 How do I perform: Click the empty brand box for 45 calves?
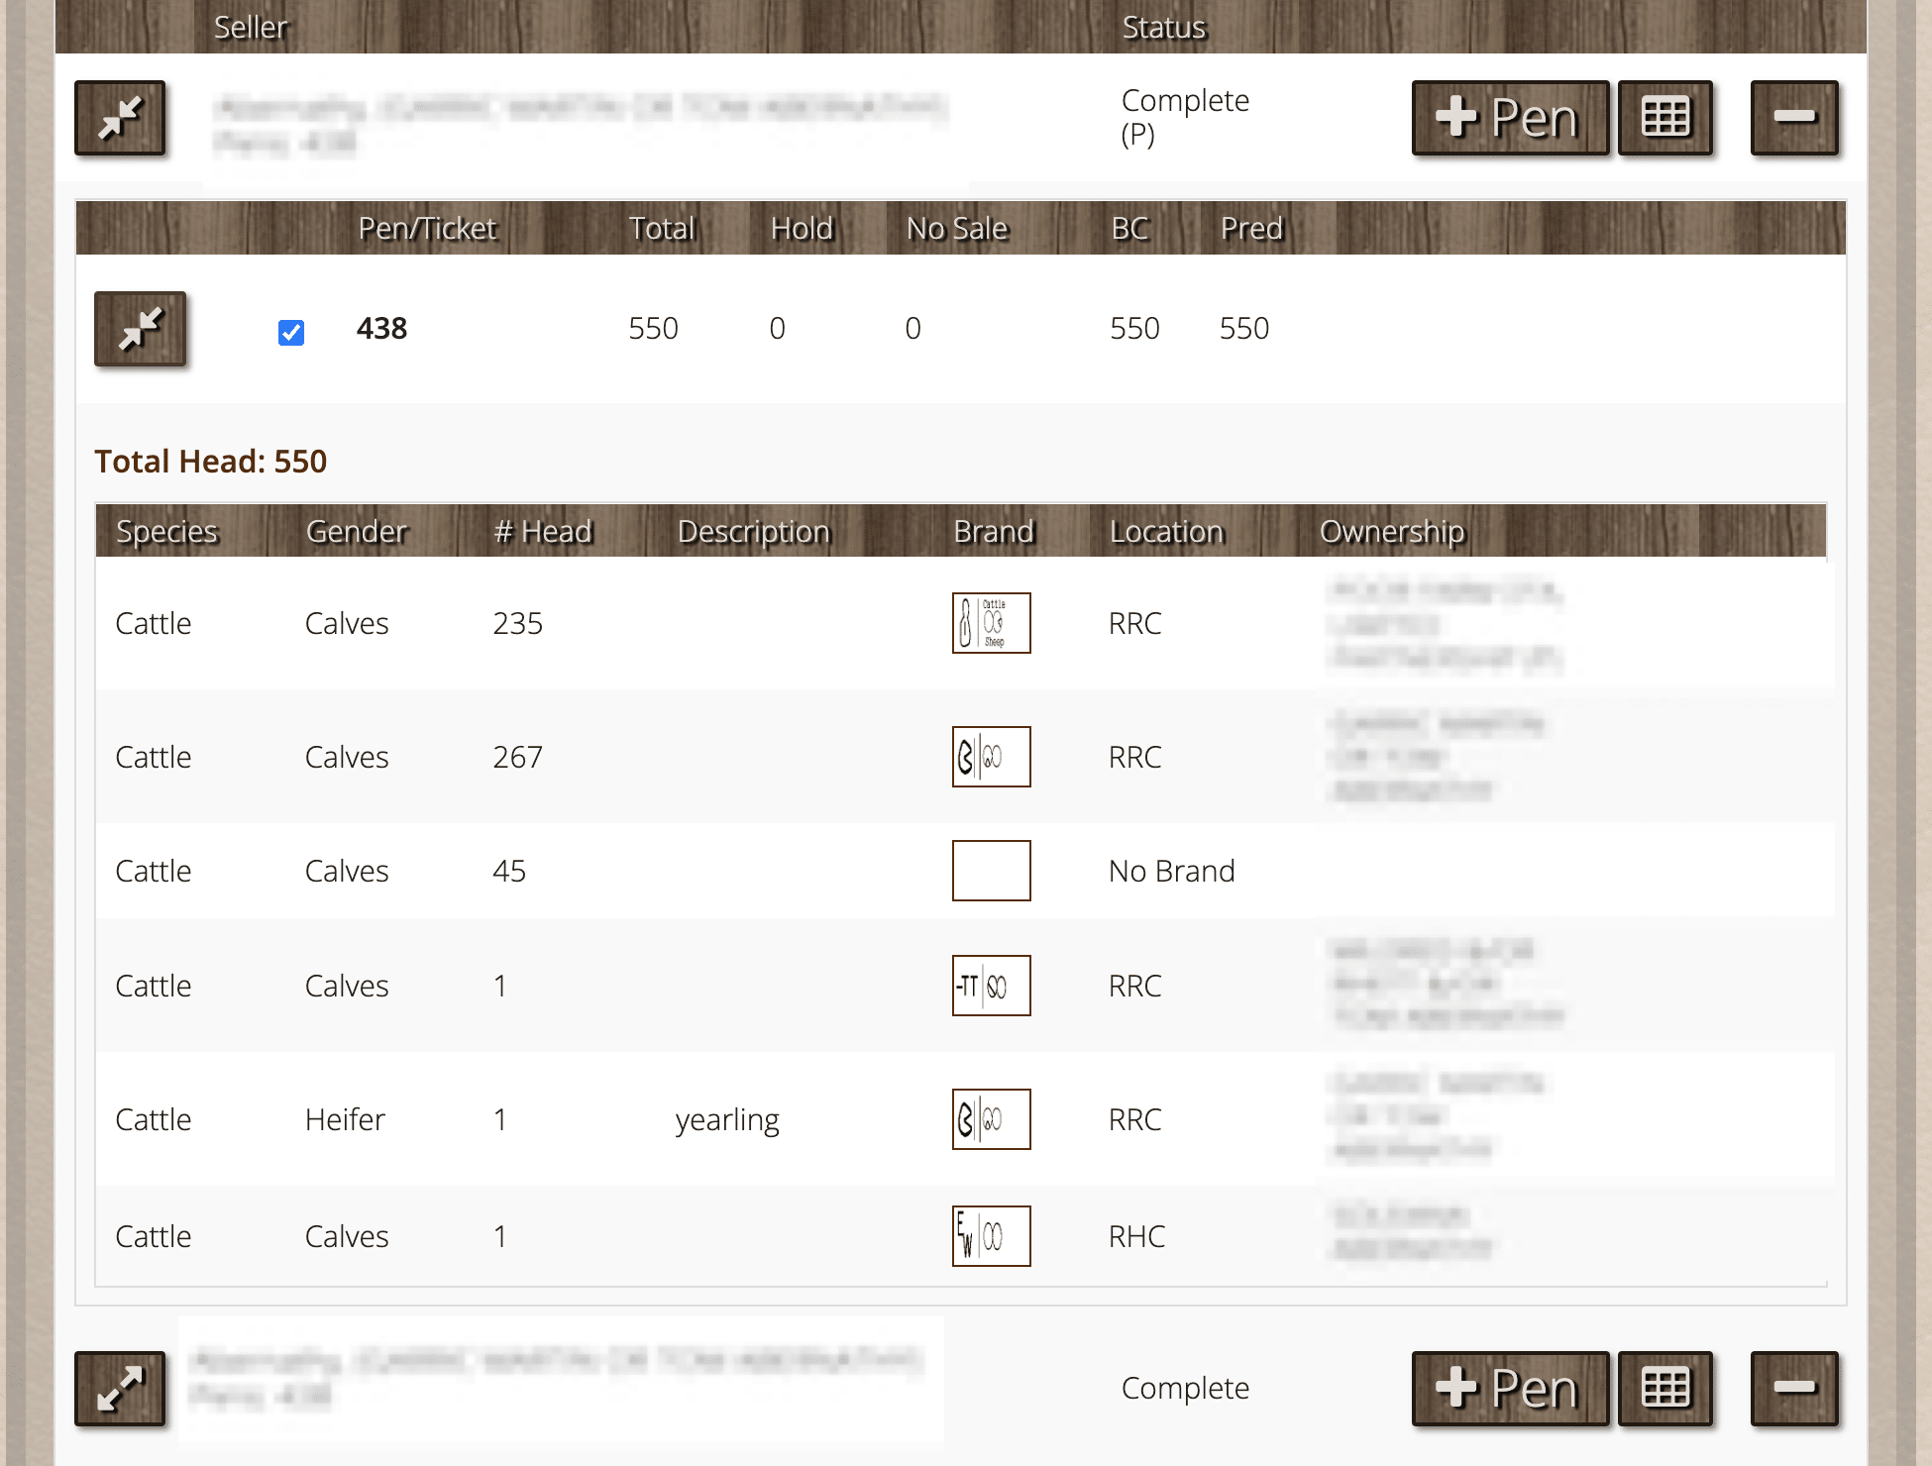point(991,871)
